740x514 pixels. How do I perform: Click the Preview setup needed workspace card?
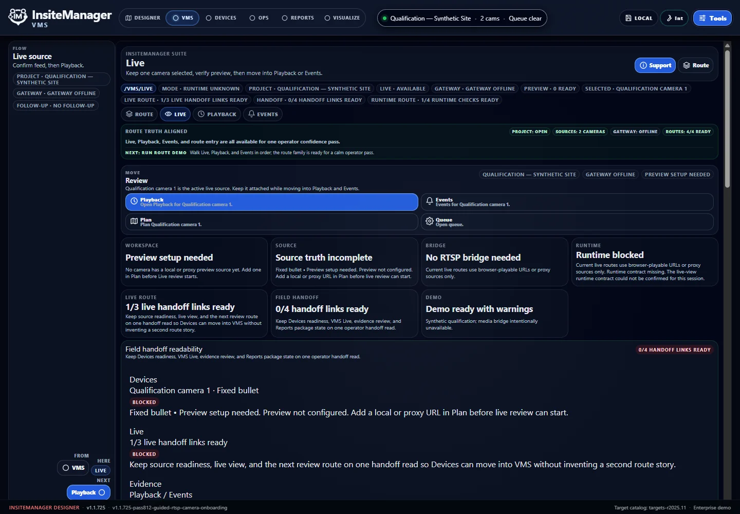[194, 262]
